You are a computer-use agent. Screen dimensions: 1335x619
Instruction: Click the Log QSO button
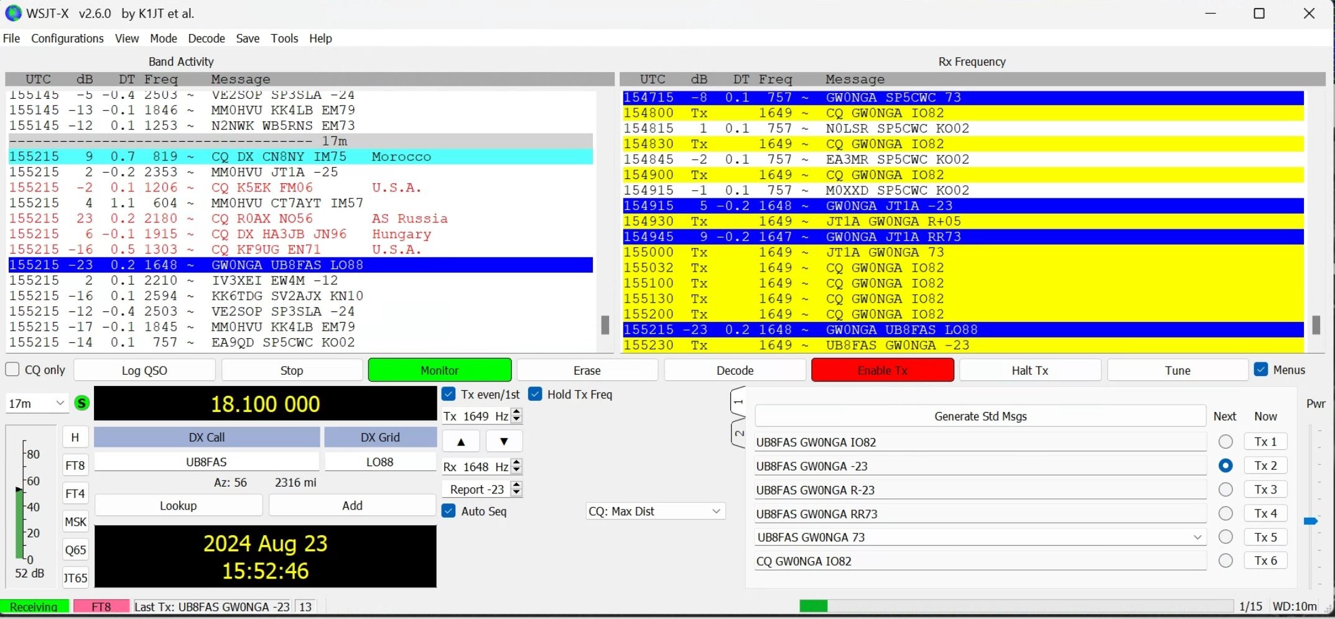coord(144,370)
